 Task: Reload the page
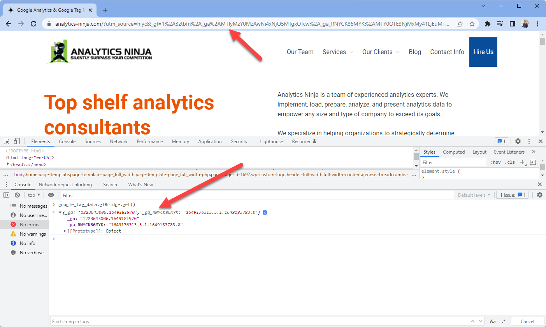(x=33, y=24)
